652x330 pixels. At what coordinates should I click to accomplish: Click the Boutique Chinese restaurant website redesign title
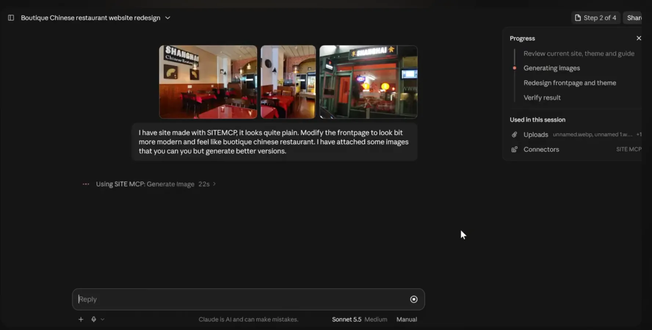tap(90, 18)
